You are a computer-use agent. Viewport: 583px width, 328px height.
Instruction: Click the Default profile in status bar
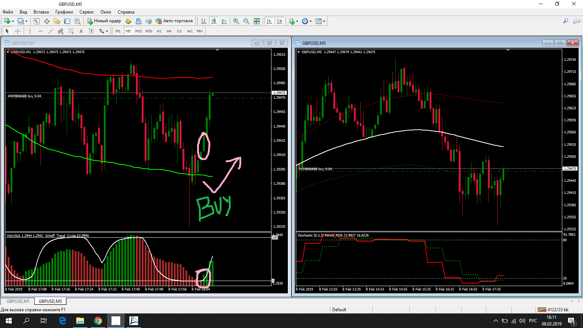[339, 310]
